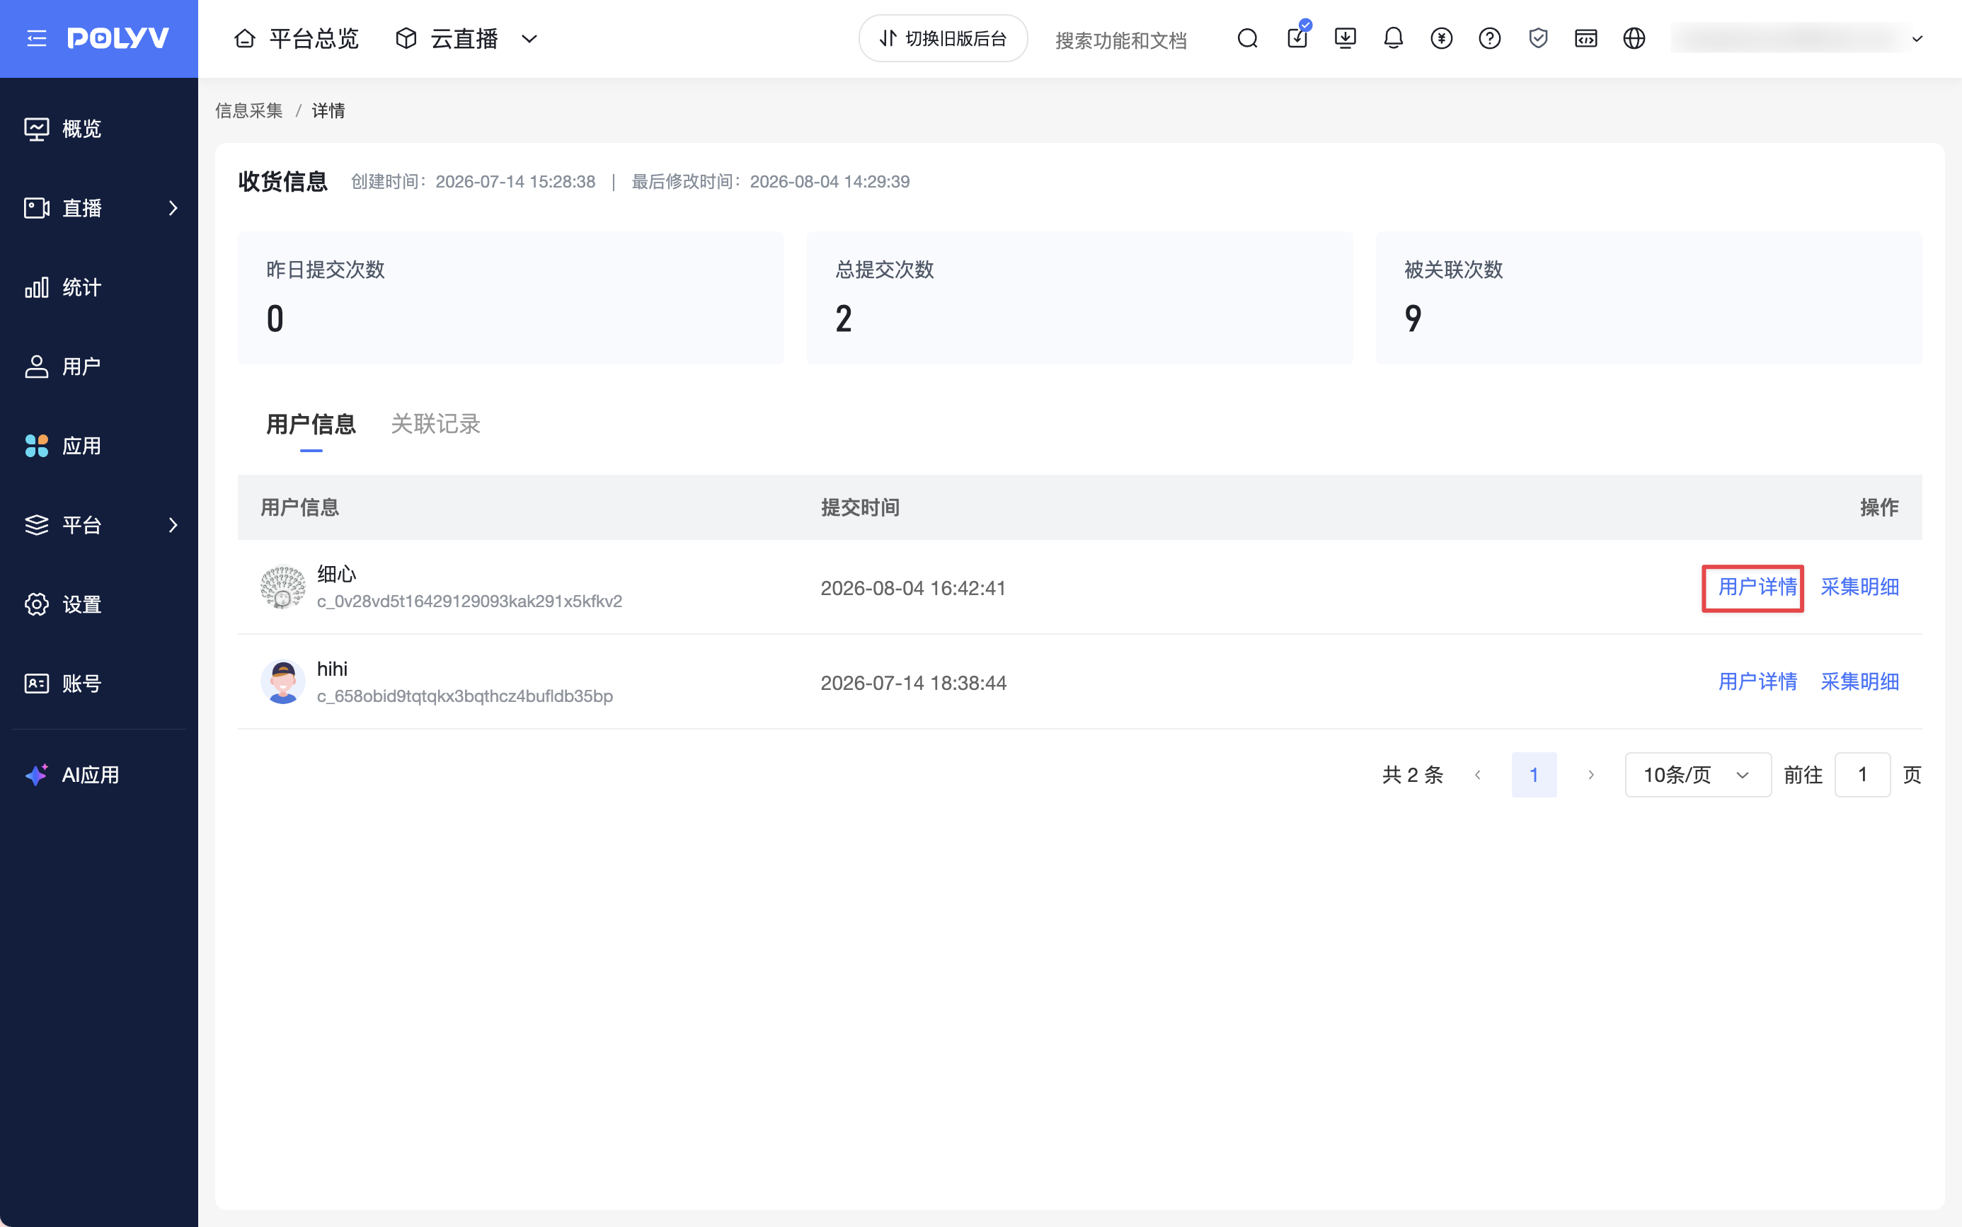Click the 总提交次数 statistic card

point(1079,298)
